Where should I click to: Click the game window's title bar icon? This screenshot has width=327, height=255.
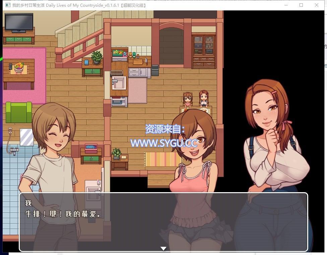(8, 5)
